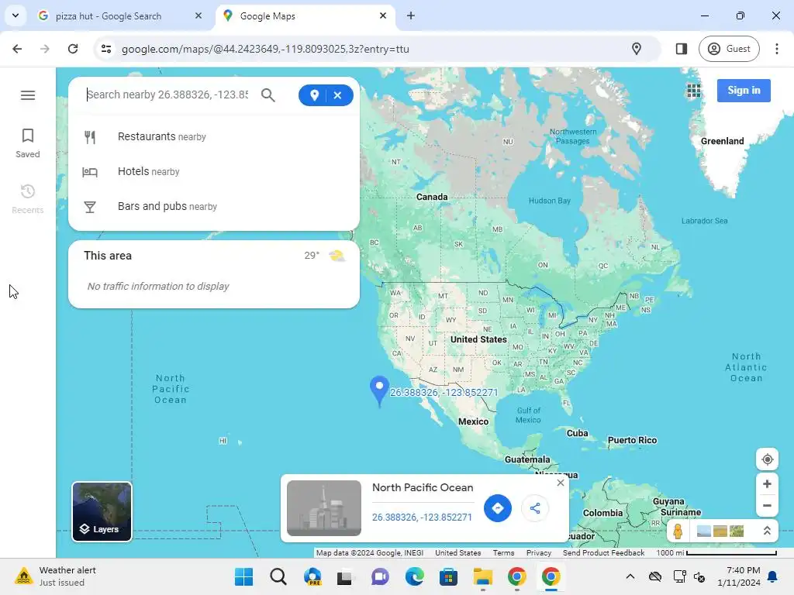Image resolution: width=794 pixels, height=595 pixels.
Task: Click the Canada map label
Action: (432, 197)
